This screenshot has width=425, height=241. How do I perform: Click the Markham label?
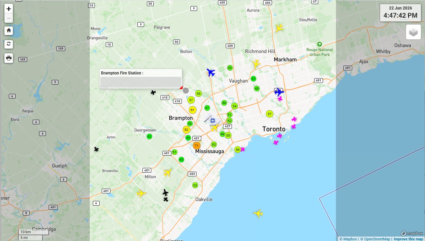(285, 59)
